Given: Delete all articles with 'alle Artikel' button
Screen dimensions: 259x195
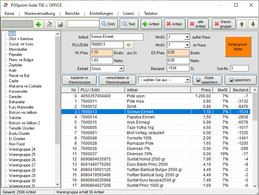Looking at the screenshot, I should click(x=198, y=24).
